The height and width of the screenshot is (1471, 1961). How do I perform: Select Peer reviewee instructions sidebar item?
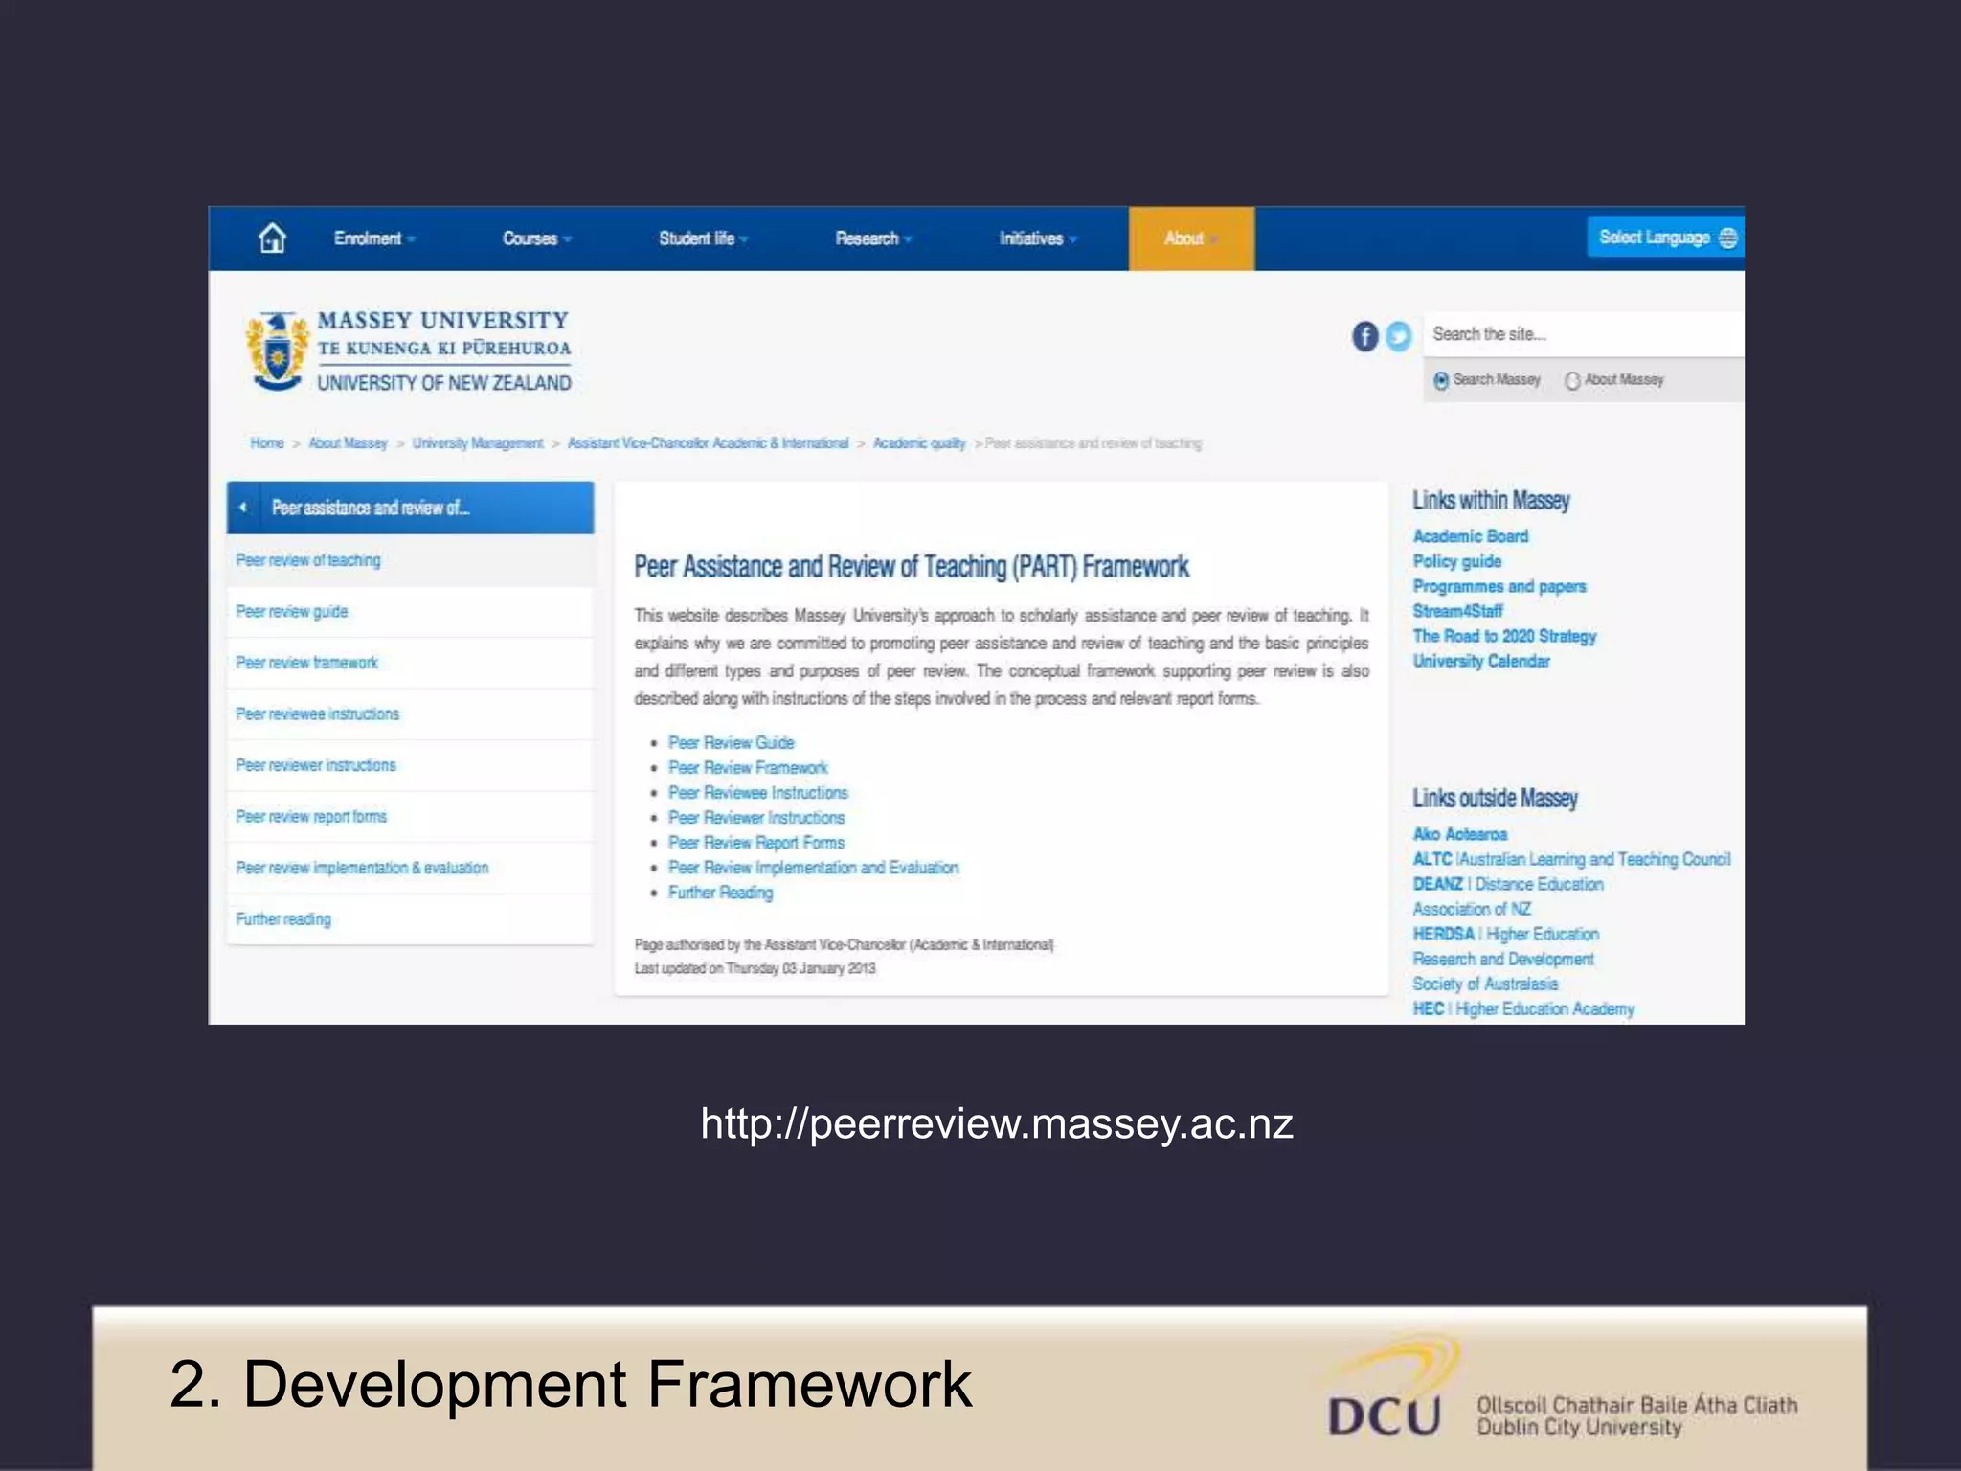point(410,714)
